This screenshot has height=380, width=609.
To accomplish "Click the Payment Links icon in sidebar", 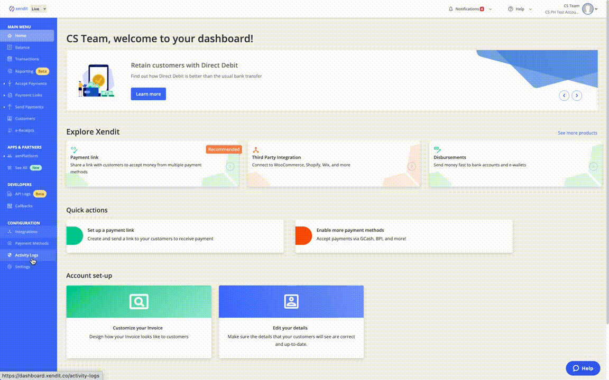I will pos(10,95).
